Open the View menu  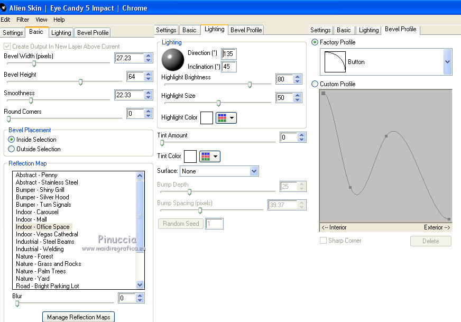pos(41,20)
